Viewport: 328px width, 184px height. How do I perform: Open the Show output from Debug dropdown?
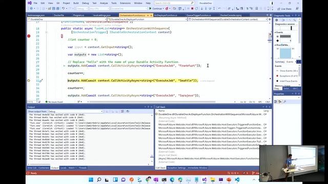[75, 111]
